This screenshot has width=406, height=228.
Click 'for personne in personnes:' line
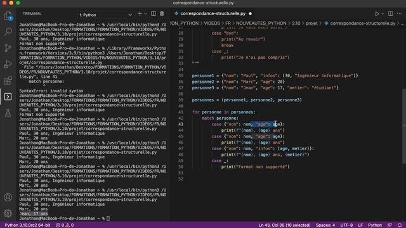point(224,112)
